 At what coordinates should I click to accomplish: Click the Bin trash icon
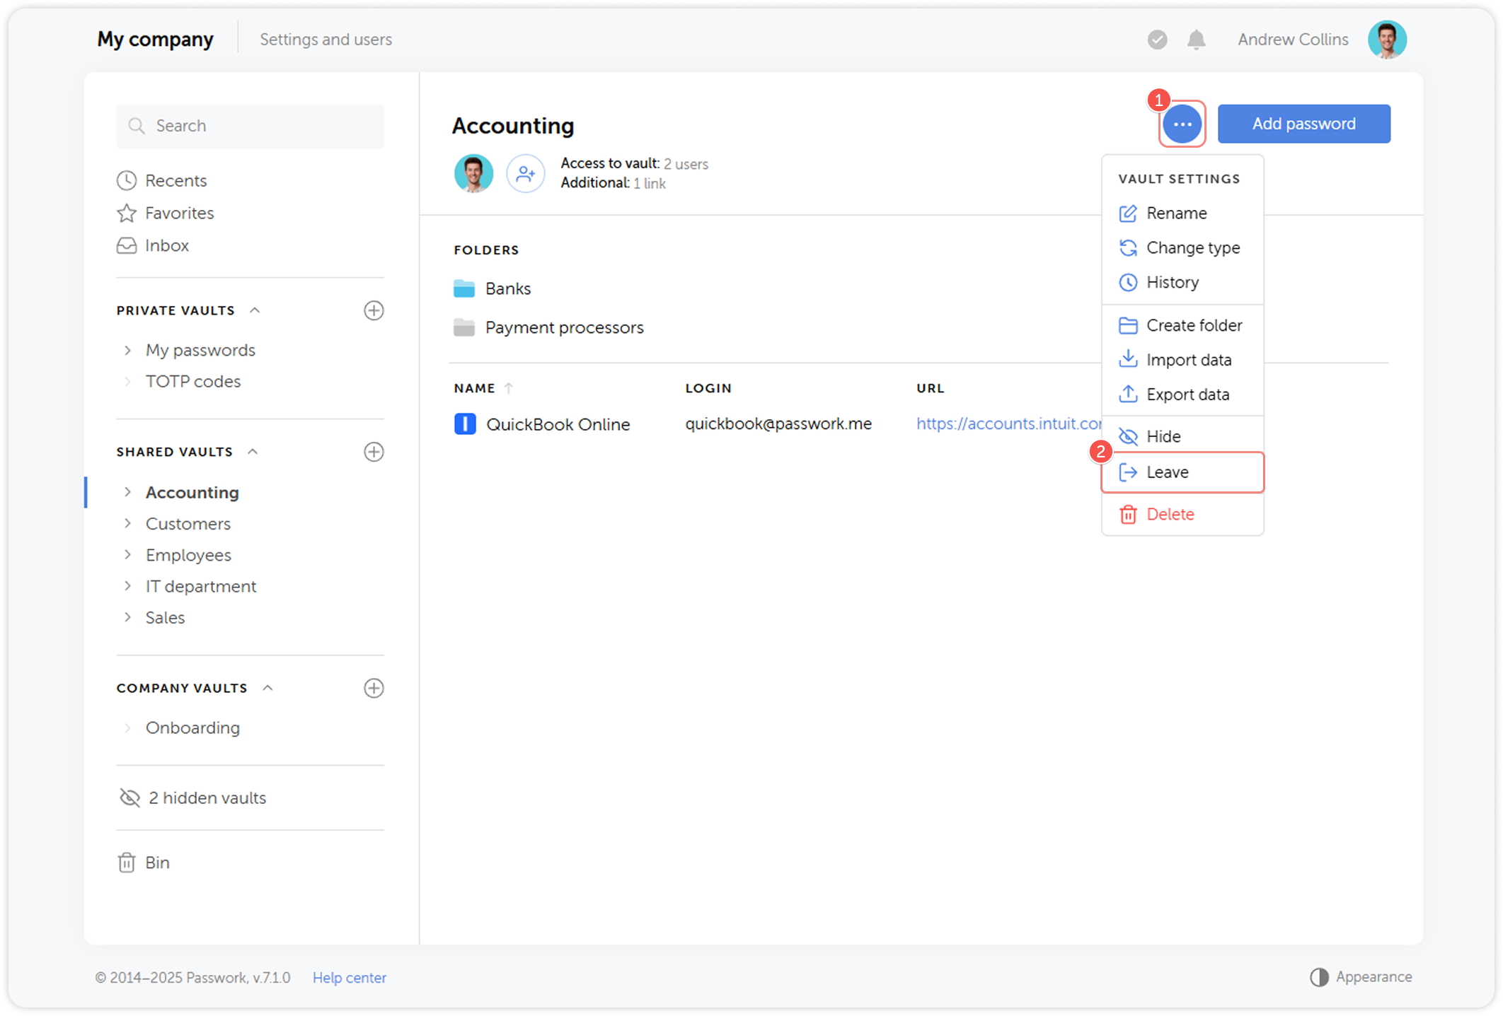pos(127,862)
